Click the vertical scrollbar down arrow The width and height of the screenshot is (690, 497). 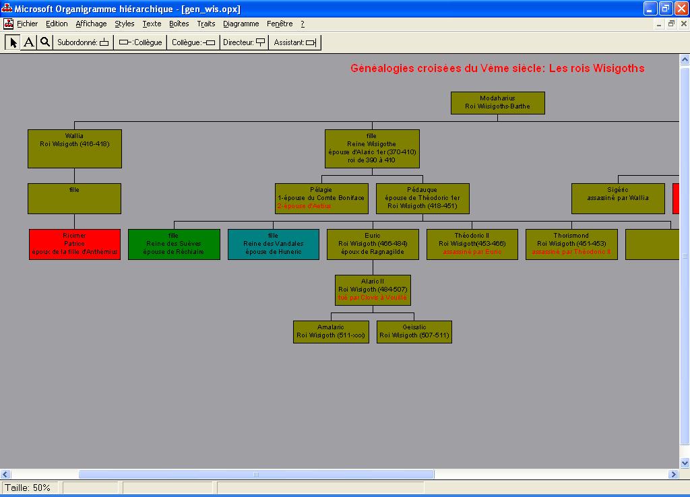pos(685,463)
